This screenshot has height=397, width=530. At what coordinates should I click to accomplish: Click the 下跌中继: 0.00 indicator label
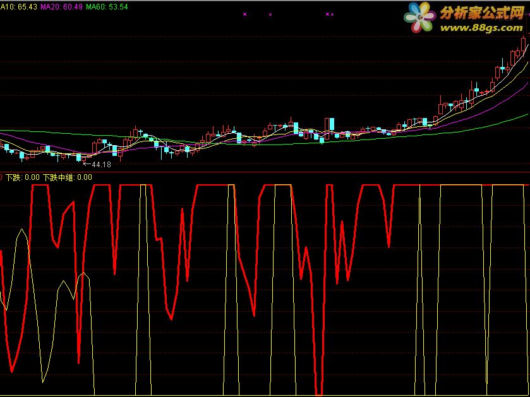coord(67,177)
